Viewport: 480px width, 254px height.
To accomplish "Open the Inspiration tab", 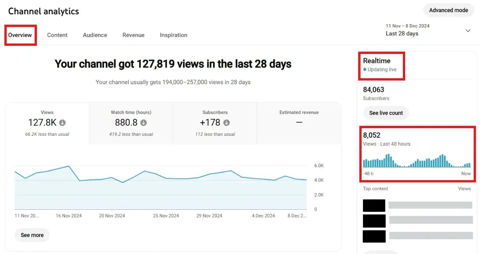I will pyautogui.click(x=173, y=35).
